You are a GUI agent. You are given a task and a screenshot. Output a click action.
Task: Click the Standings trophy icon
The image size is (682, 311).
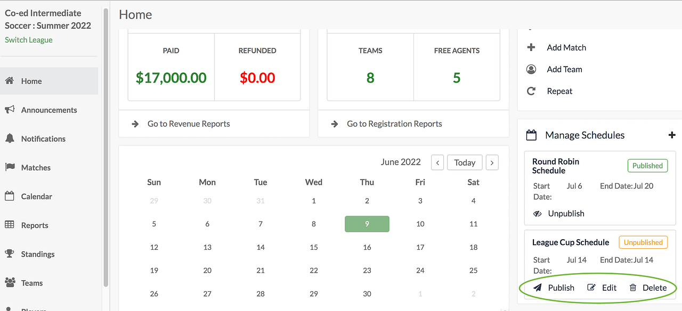coord(10,254)
